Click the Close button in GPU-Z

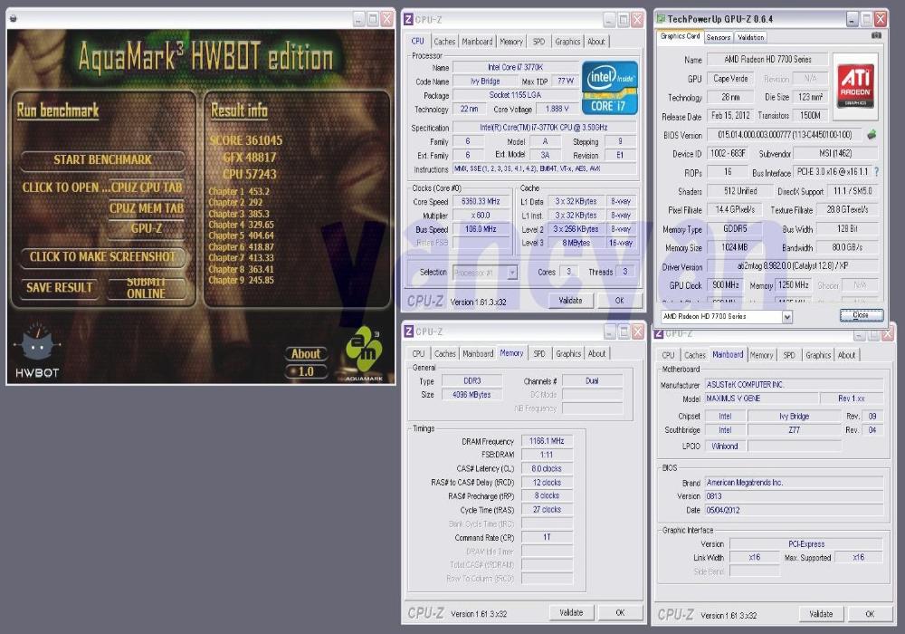click(861, 315)
